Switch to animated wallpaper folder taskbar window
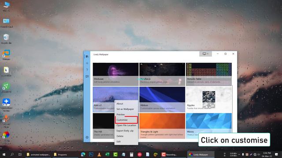 click(38, 154)
